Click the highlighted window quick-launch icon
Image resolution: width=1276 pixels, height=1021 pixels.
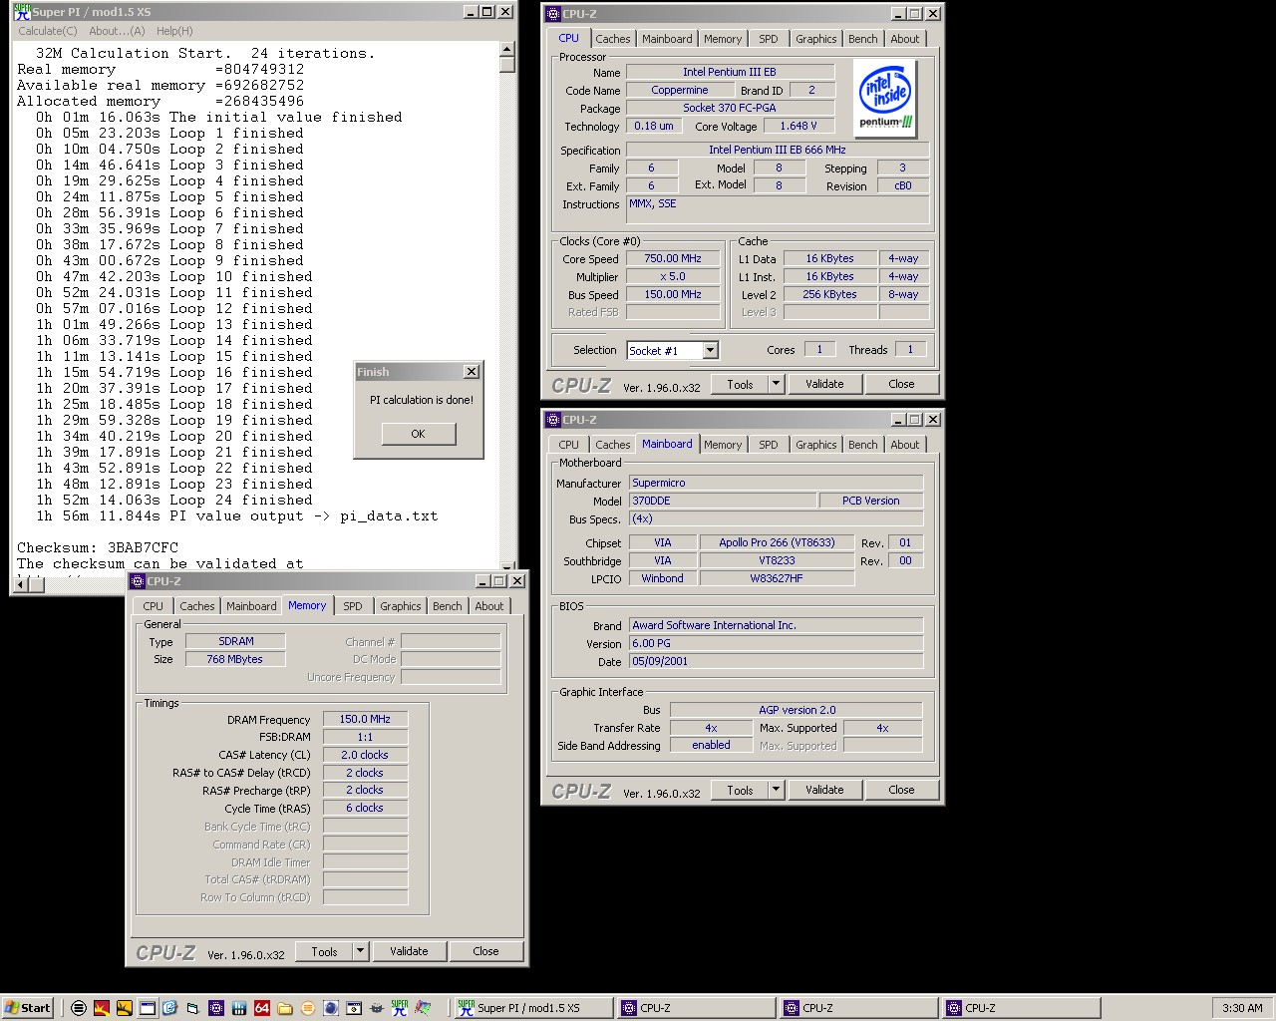[x=148, y=1008]
